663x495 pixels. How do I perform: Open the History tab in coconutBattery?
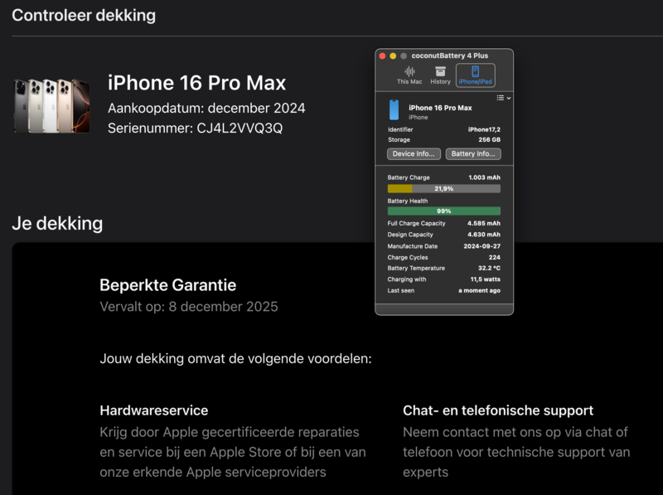tap(440, 75)
